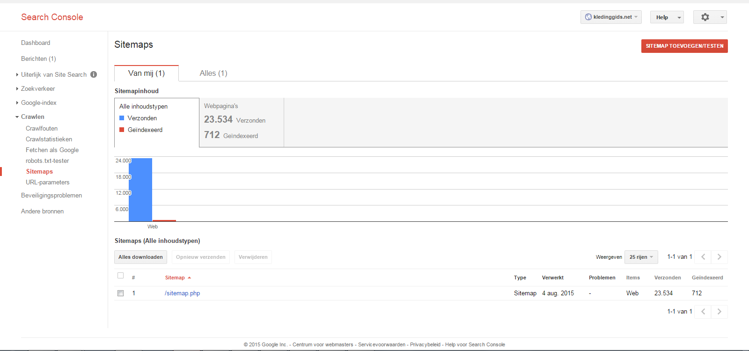This screenshot has height=351, width=749.
Task: Open the /sitemap.php link
Action: (x=182, y=293)
